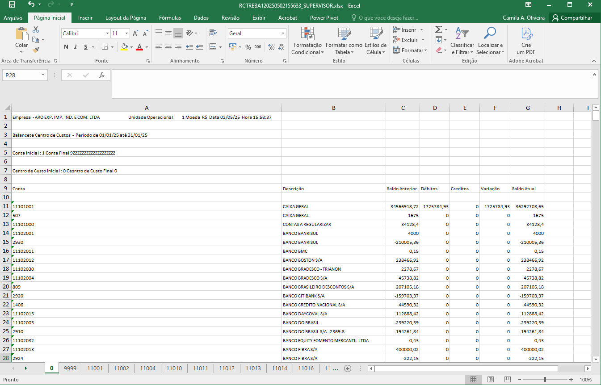
Task: Align cell text to the left
Action: [159, 47]
